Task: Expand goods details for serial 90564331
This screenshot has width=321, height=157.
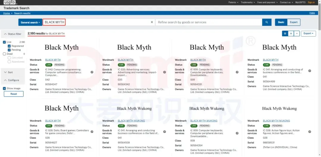Action: pos(237,72)
